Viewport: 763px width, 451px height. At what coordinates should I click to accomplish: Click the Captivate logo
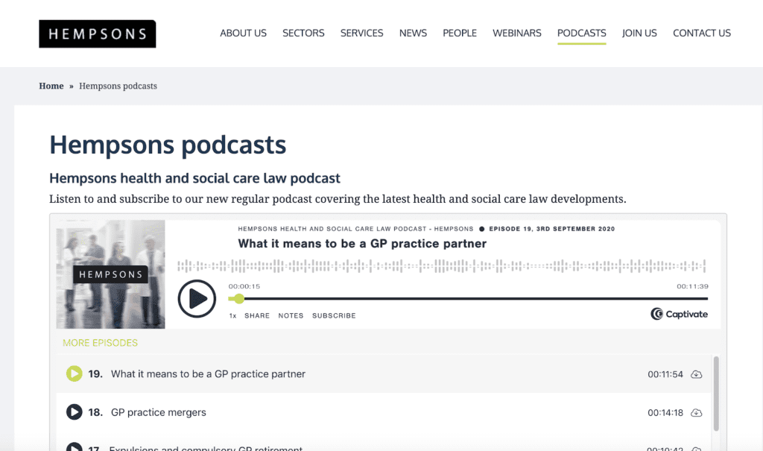pos(679,314)
